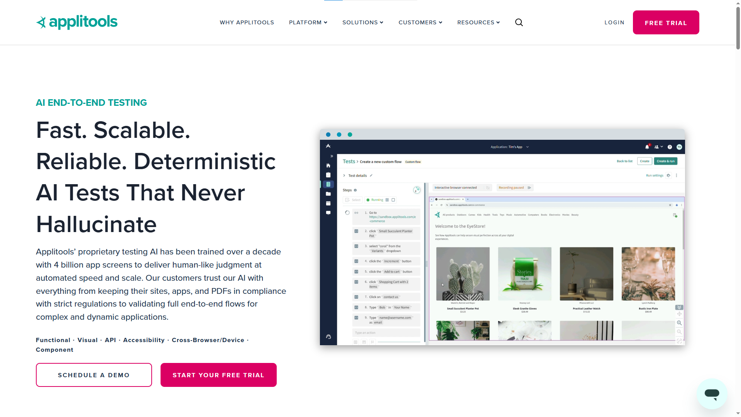741x417 pixels.
Task: Click shopping cart icon in EyeStore page
Action: pyautogui.click(x=675, y=215)
